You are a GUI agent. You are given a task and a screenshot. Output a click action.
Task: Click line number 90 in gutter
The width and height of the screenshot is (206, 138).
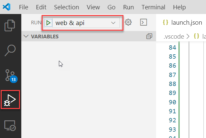coord(172,102)
